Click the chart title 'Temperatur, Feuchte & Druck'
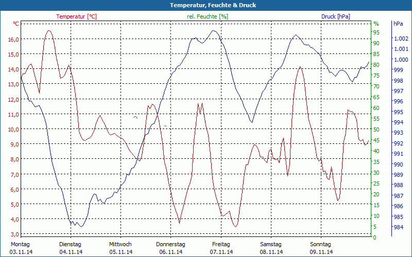This screenshot has height=257, width=412. click(x=213, y=5)
